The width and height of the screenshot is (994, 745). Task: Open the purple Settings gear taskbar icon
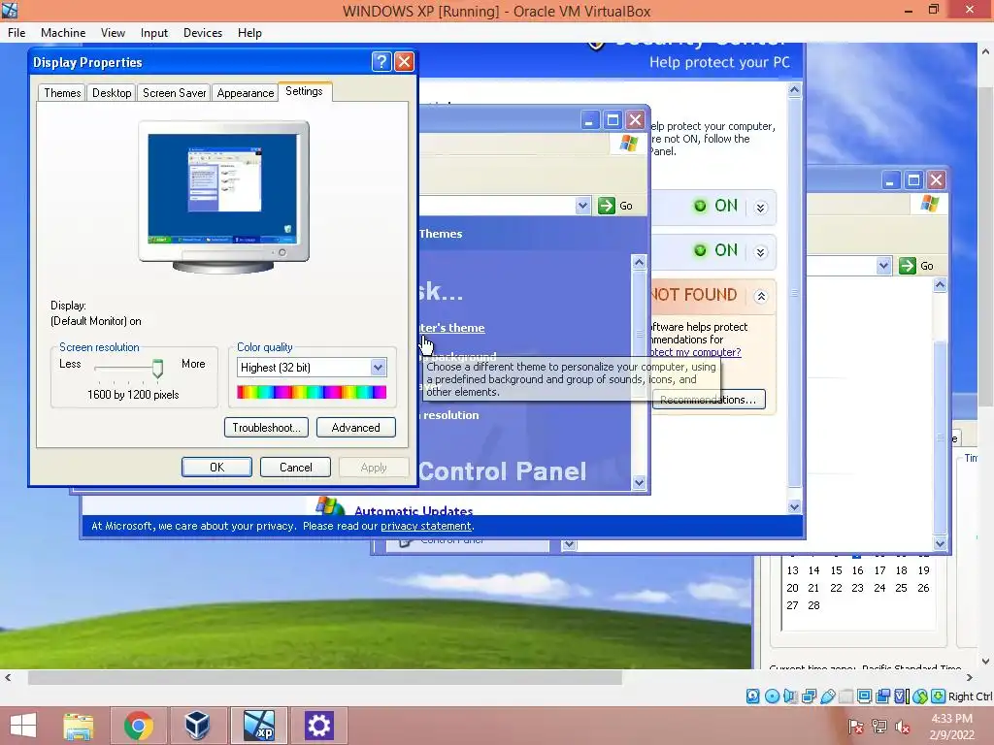[318, 726]
